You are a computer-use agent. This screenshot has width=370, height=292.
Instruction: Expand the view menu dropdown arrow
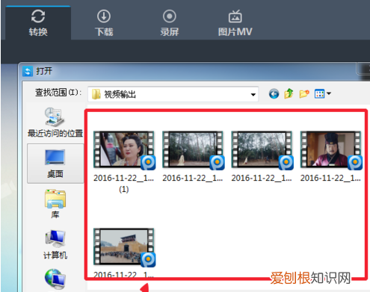coord(329,93)
